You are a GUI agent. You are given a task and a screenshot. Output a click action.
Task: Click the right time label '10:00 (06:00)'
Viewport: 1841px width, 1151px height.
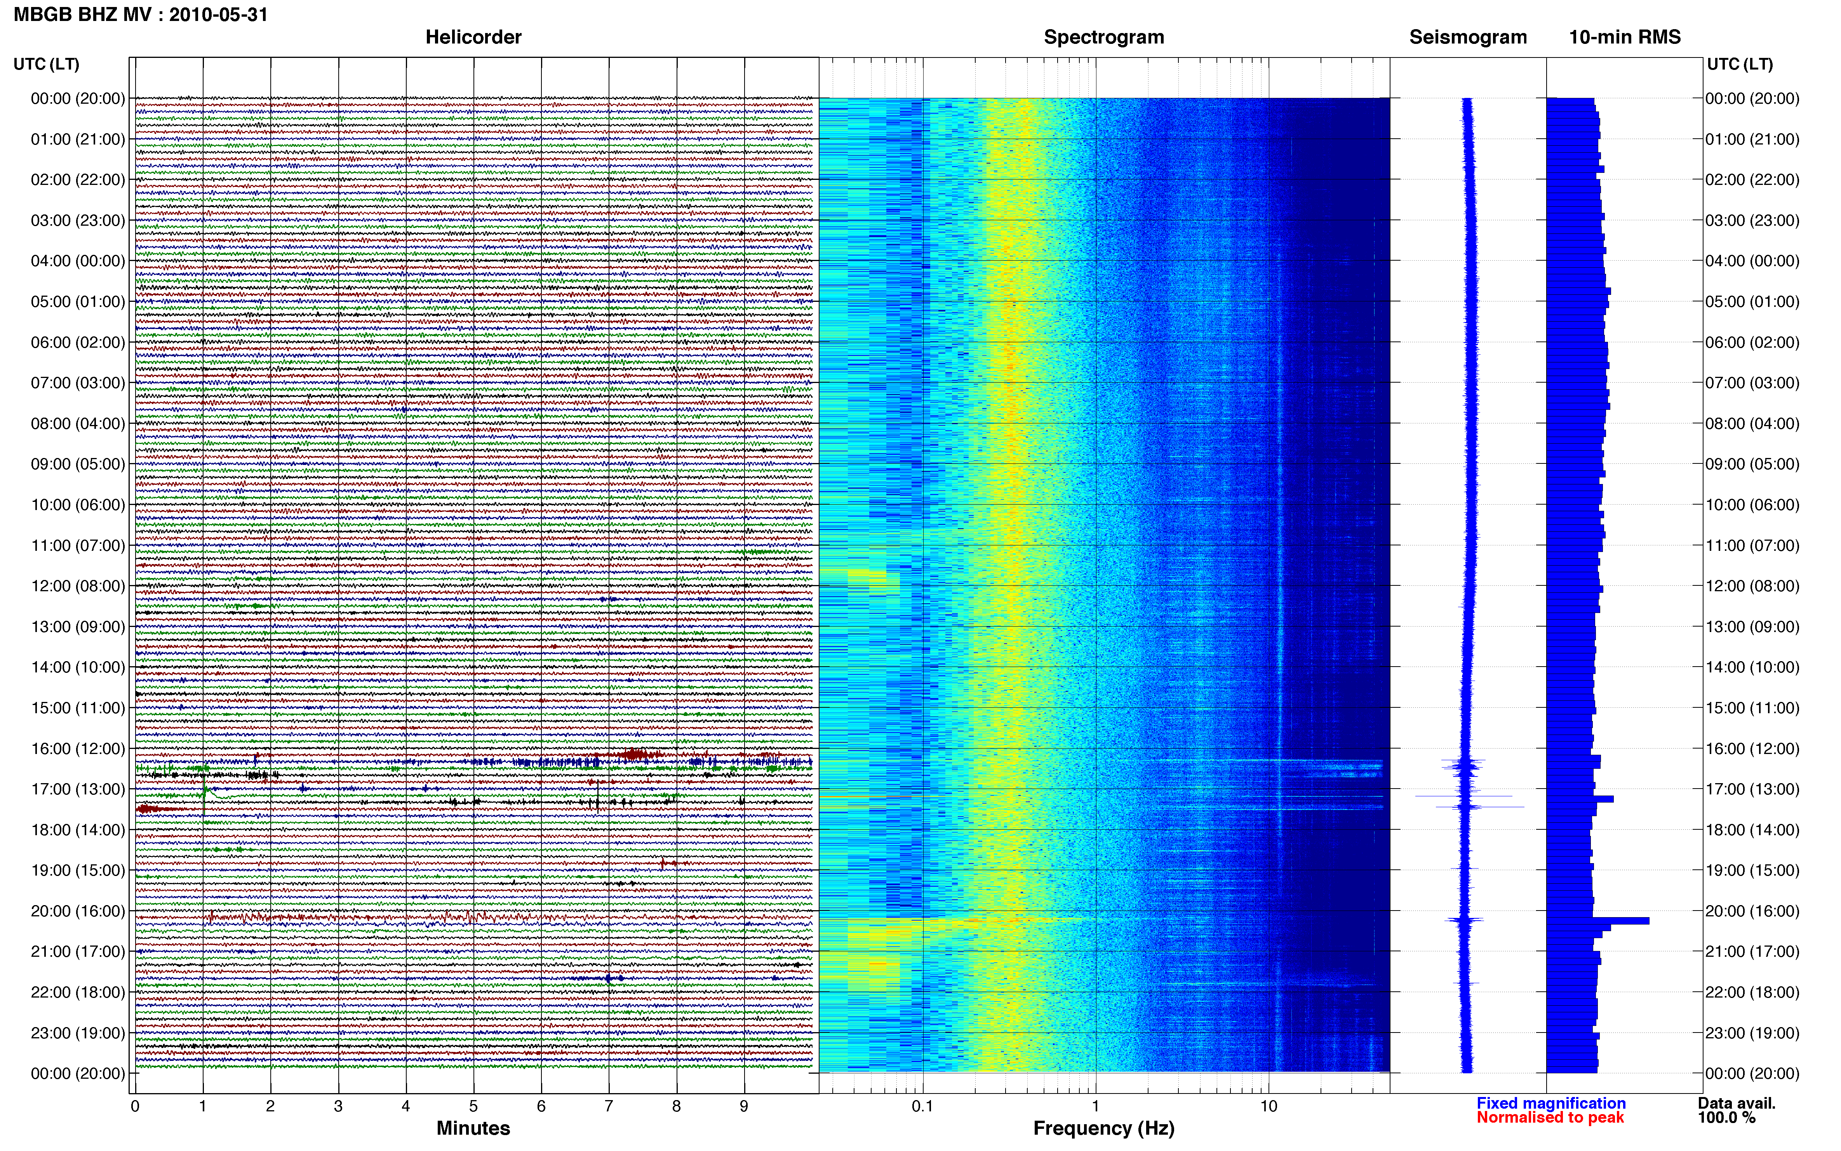tap(1752, 505)
